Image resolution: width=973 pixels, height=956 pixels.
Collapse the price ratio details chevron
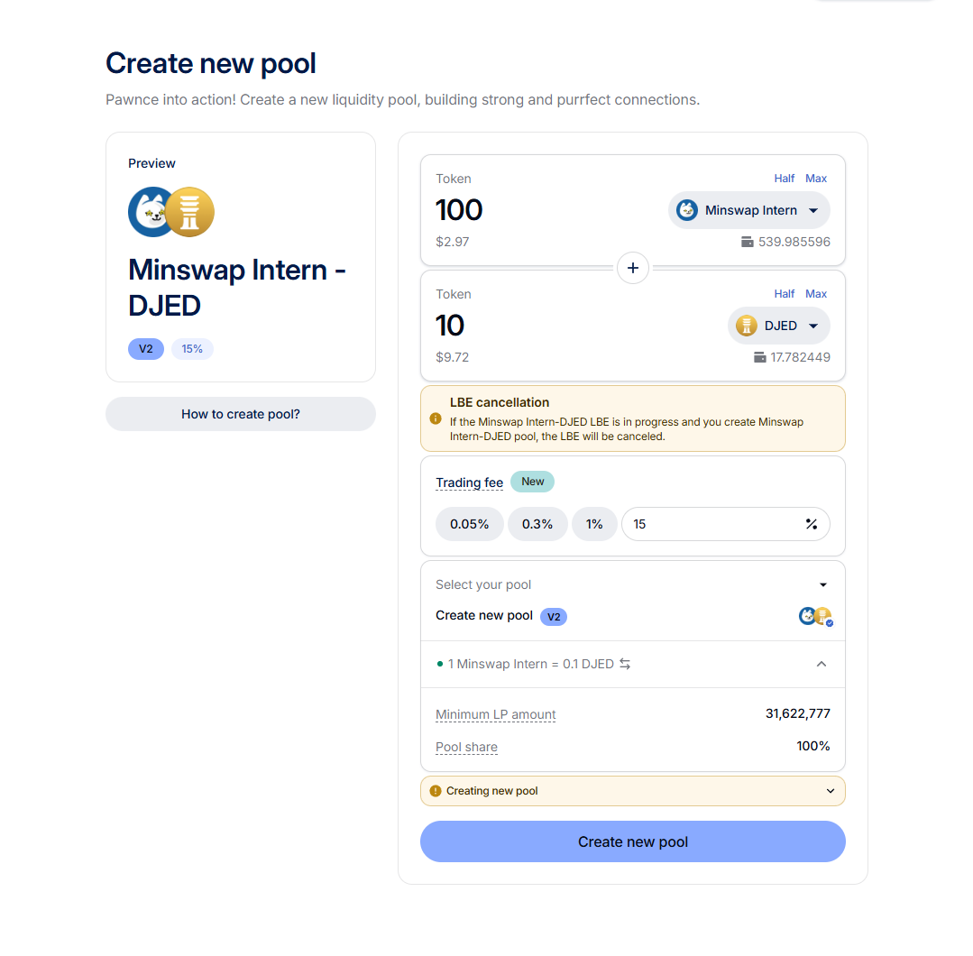click(822, 664)
